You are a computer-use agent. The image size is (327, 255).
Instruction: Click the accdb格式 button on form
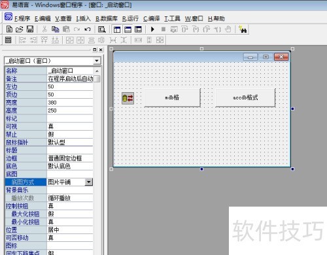coord(245,97)
